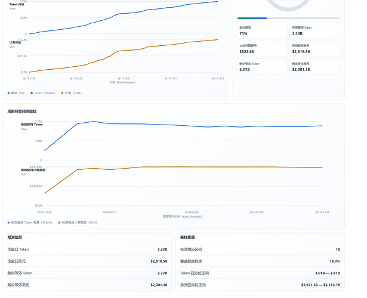Toggle the green 额度 (%) legend item

pyautogui.click(x=16, y=93)
